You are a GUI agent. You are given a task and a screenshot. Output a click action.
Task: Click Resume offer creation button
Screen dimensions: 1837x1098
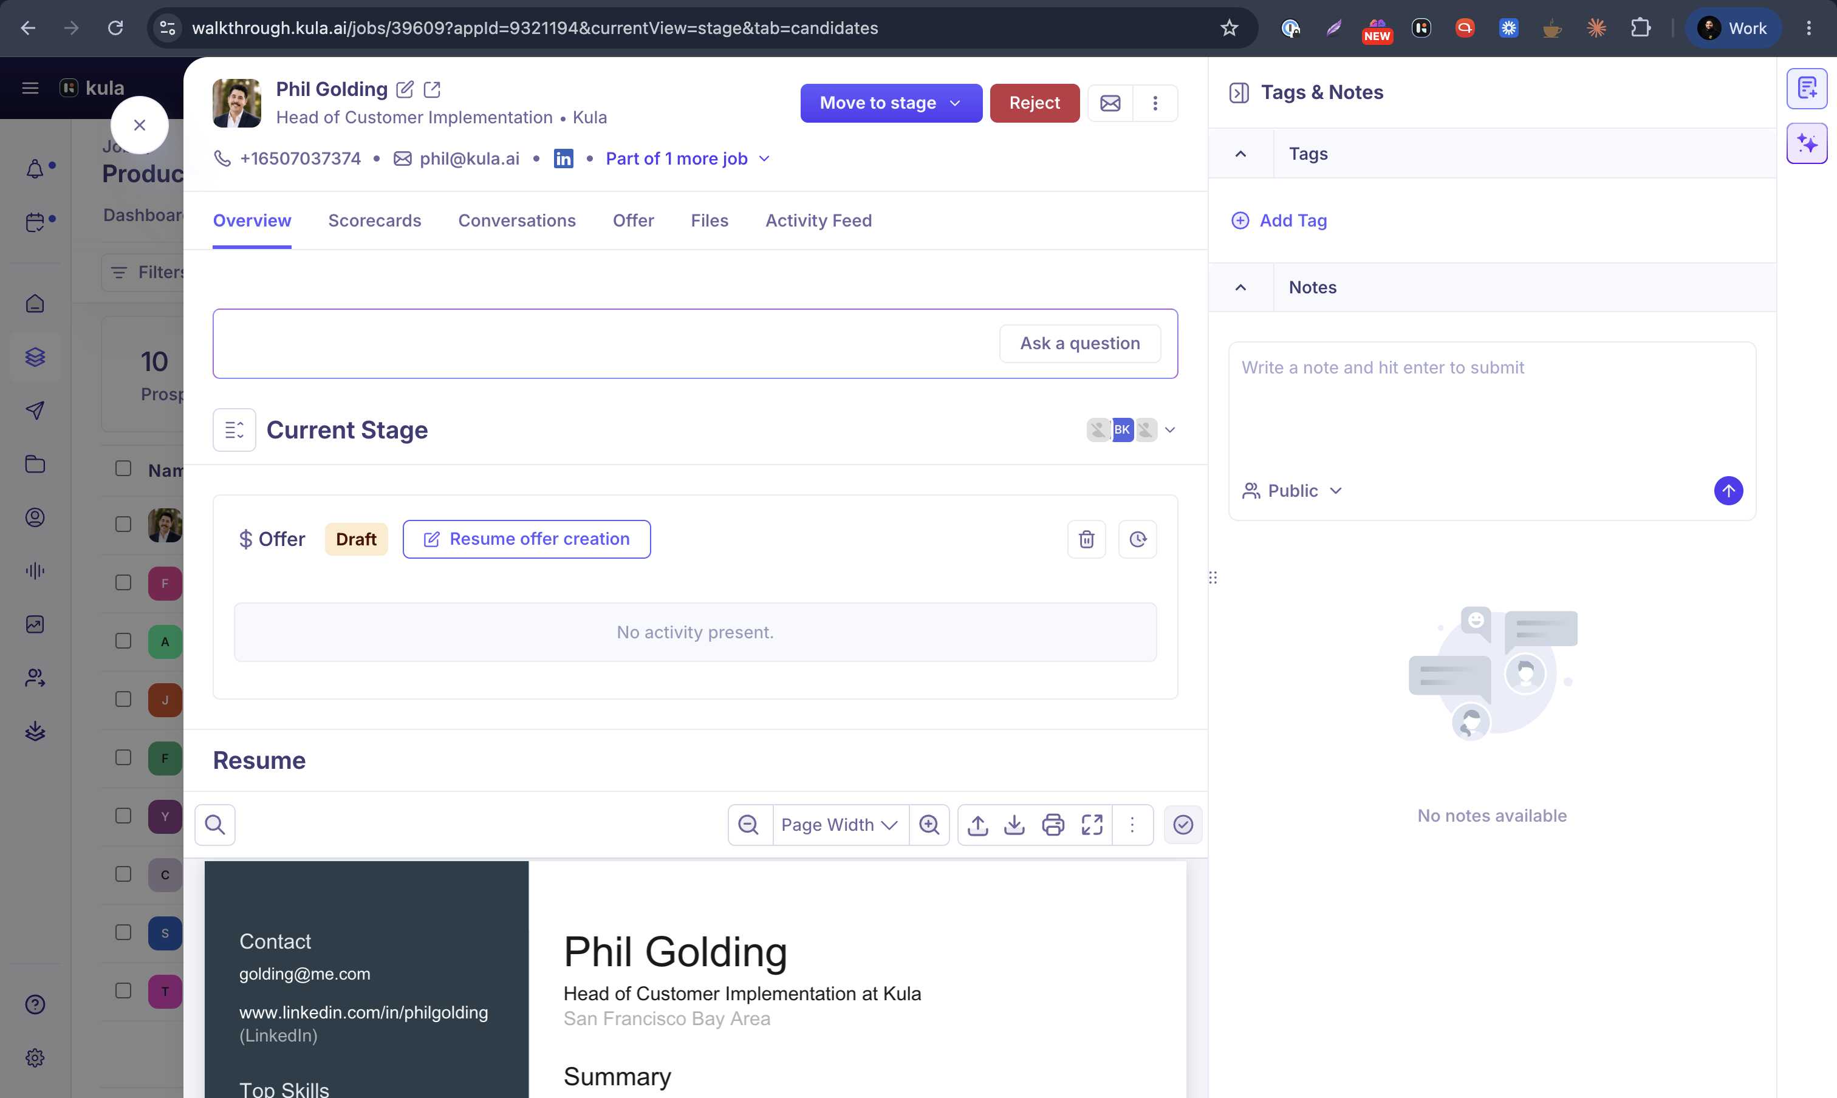(526, 539)
